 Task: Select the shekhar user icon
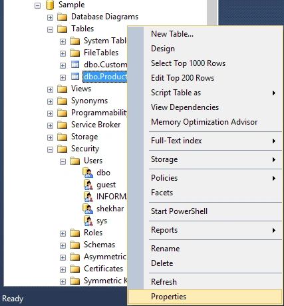click(88, 209)
